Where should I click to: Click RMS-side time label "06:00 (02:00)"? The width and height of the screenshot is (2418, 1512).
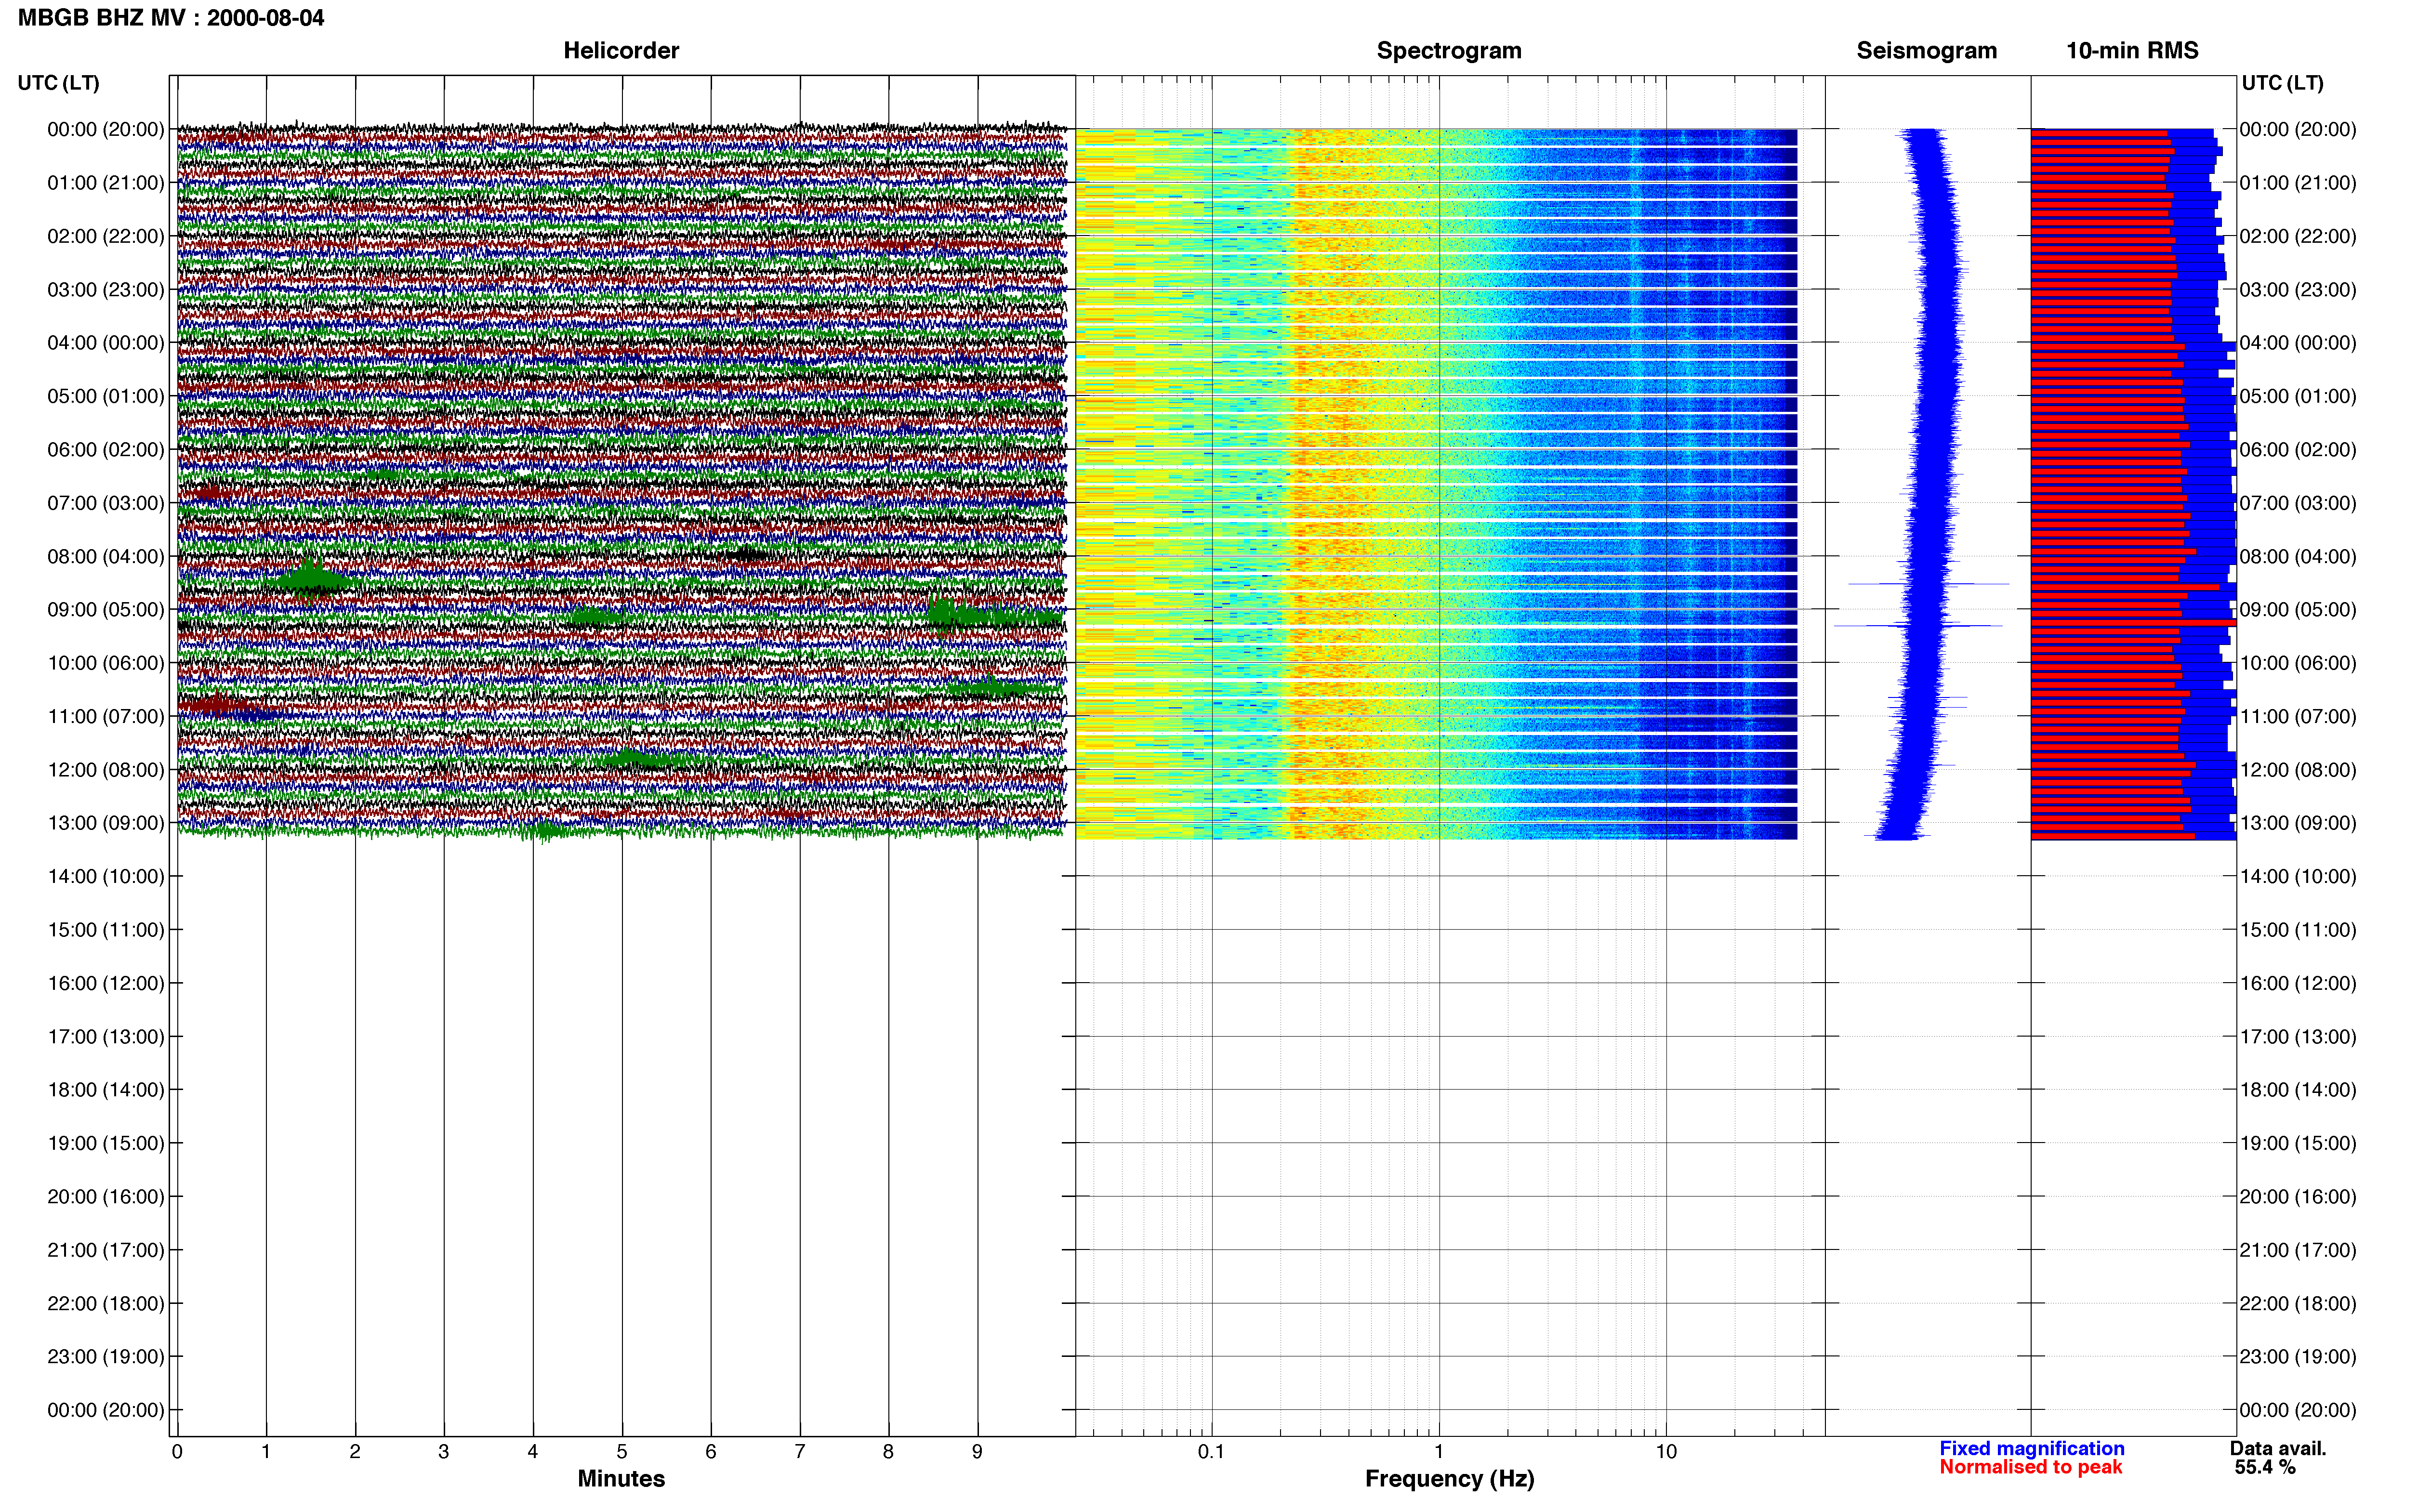coord(2298,450)
